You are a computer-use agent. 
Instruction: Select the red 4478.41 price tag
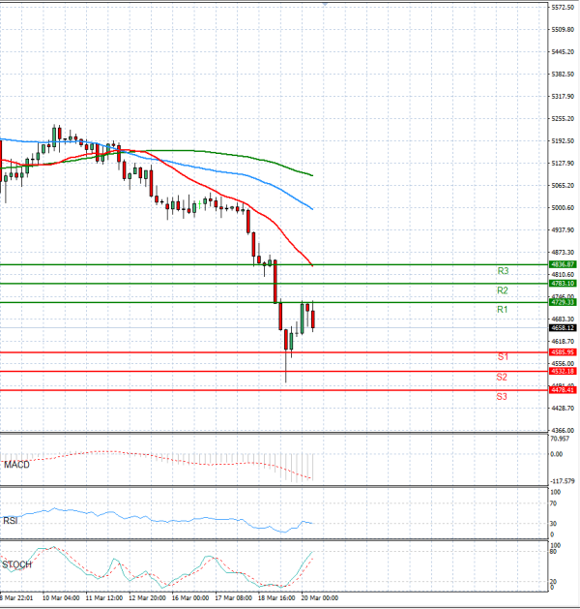tap(563, 390)
